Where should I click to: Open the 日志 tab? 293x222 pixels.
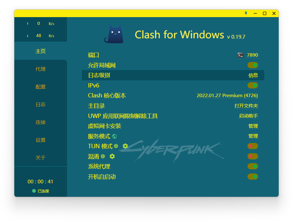pyautogui.click(x=41, y=104)
